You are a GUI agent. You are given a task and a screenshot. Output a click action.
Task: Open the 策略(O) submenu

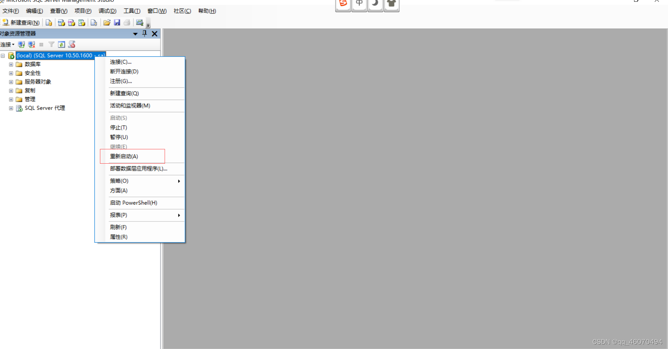click(140, 181)
